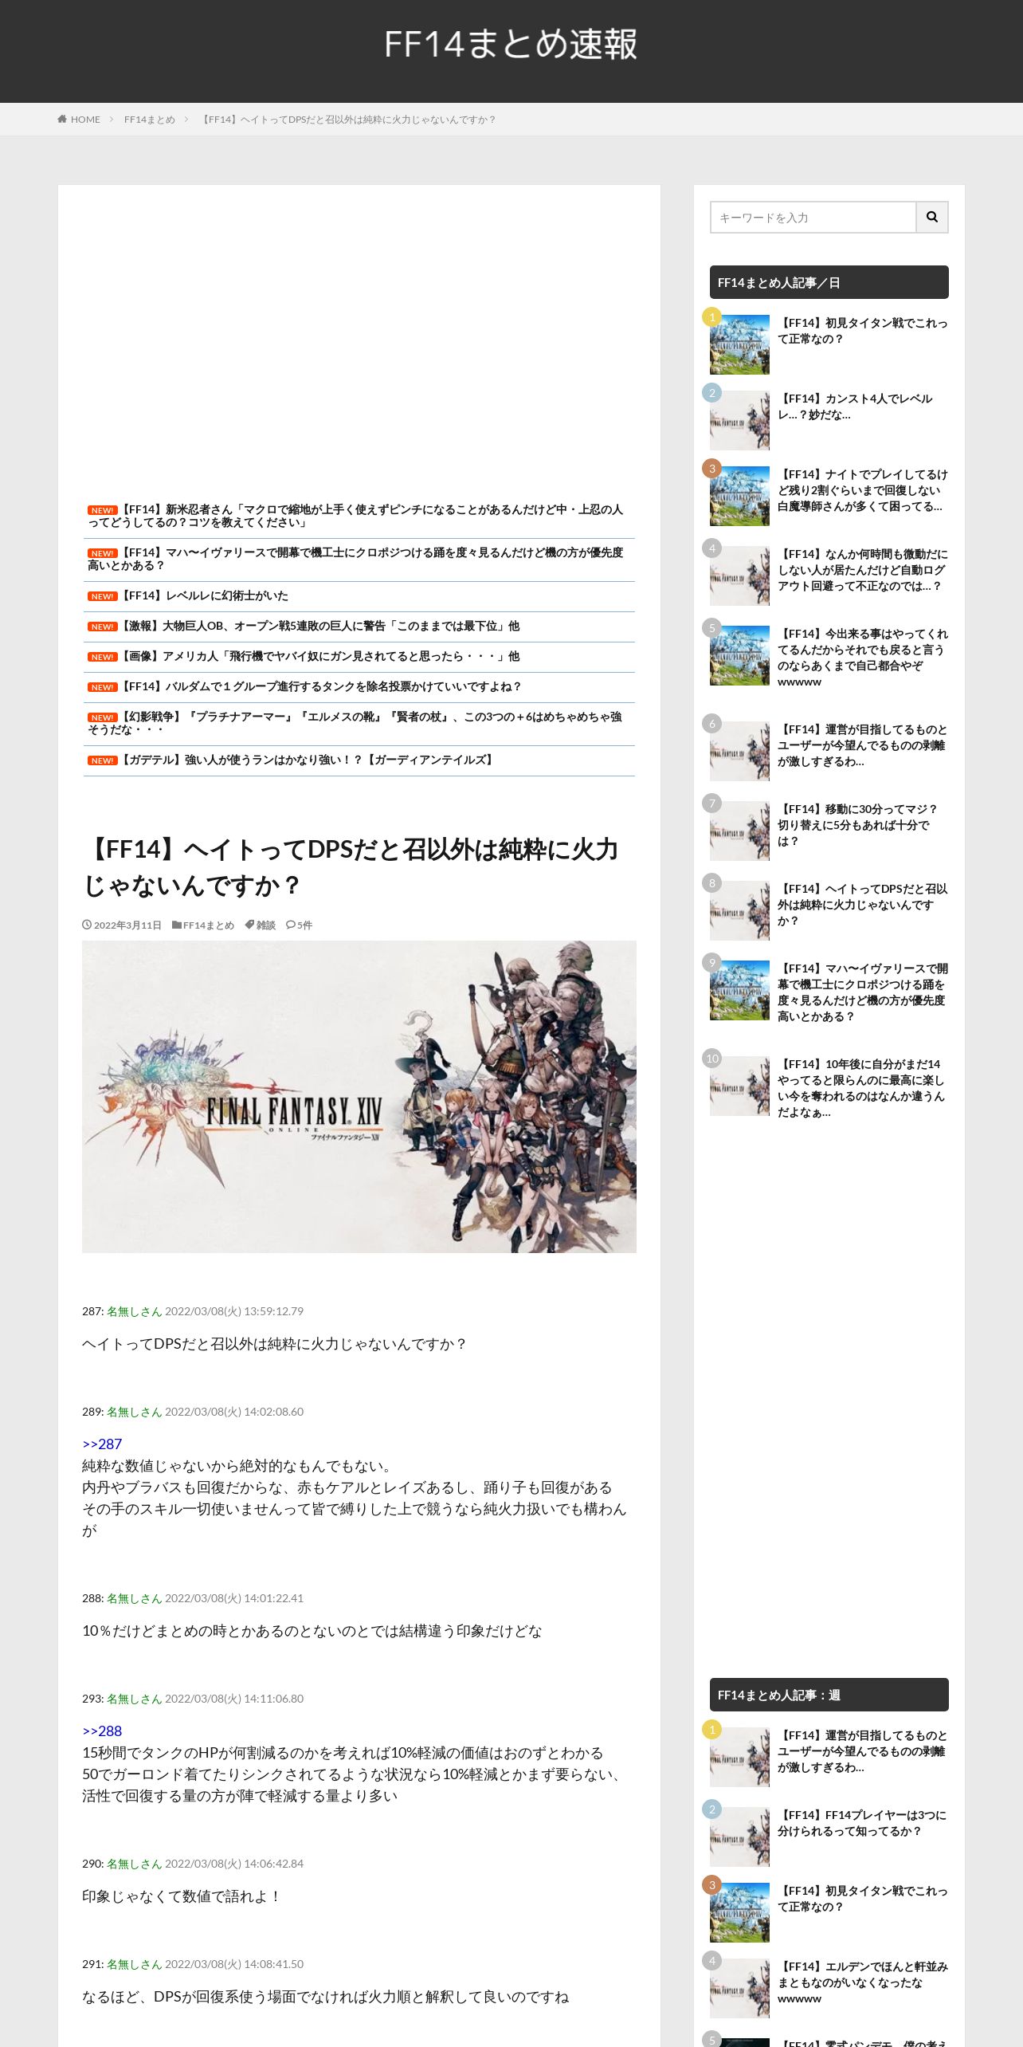Click the article heading ヘイトってDPSだと
Image resolution: width=1023 pixels, height=2047 pixels.
[x=352, y=867]
